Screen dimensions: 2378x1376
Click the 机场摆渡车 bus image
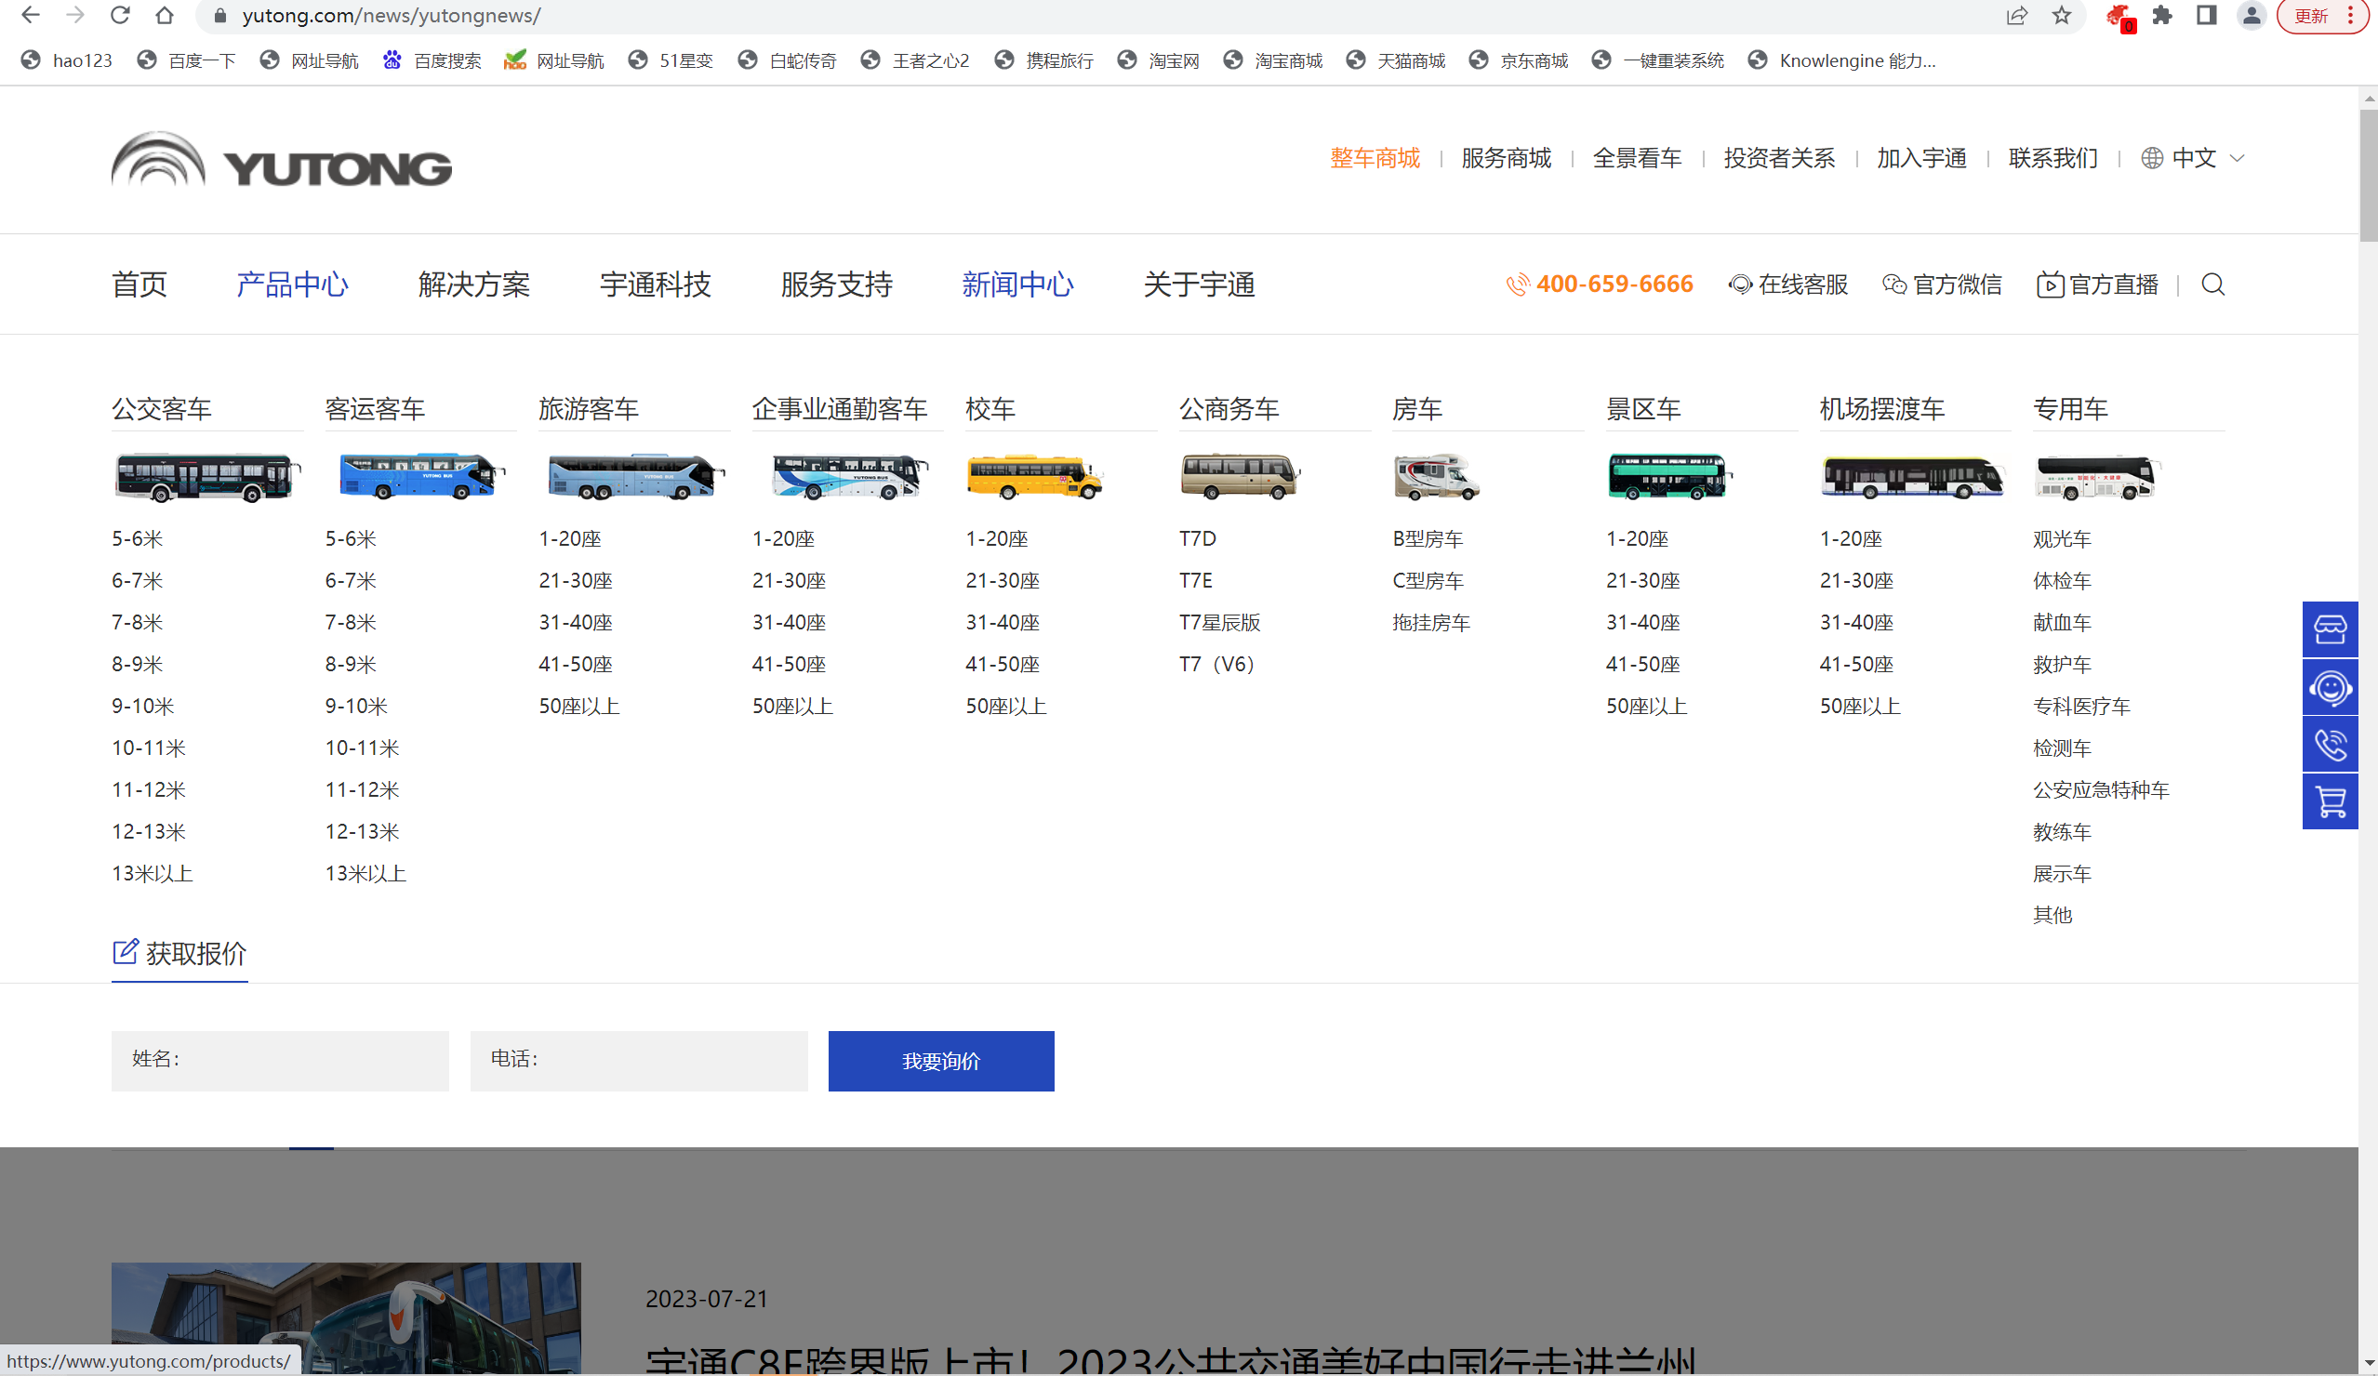click(x=1913, y=477)
